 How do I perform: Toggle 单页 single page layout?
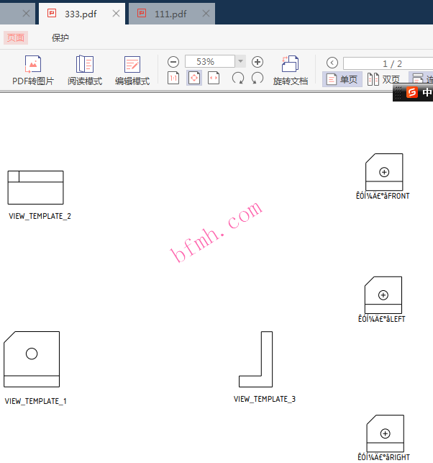(342, 79)
